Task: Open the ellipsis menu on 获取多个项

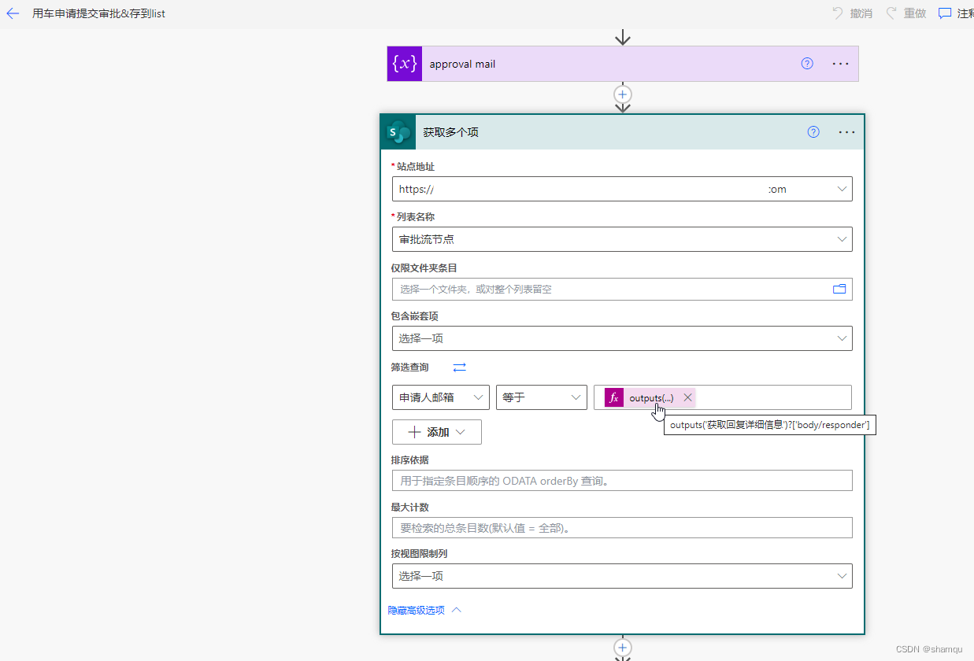Action: (846, 131)
